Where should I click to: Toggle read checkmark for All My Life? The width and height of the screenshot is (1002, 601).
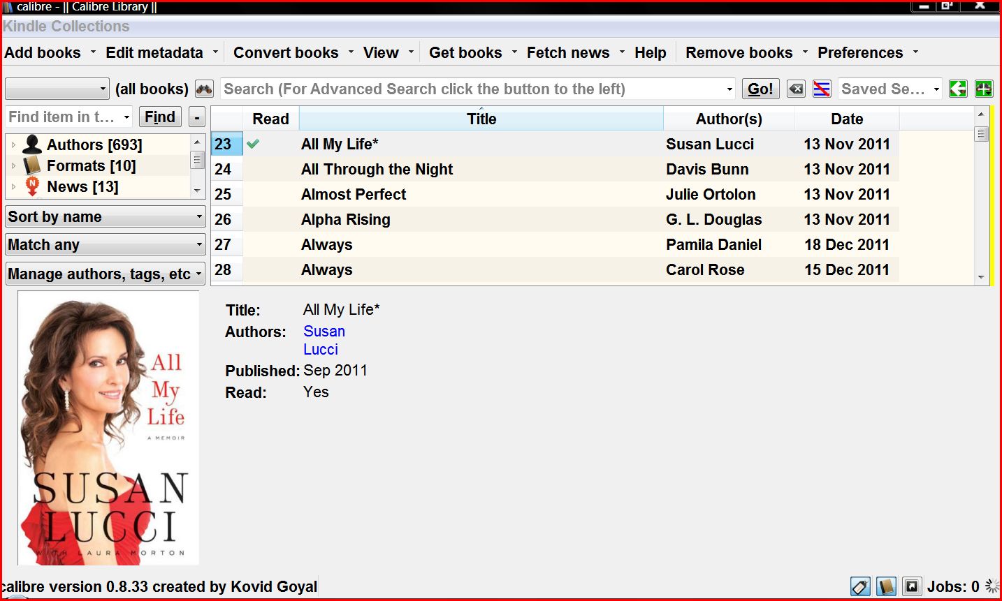tap(253, 144)
